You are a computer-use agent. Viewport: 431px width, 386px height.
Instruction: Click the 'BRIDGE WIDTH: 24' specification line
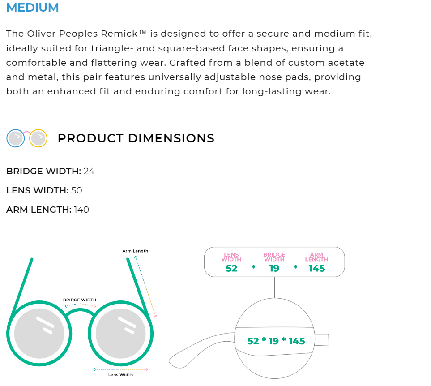(x=51, y=171)
